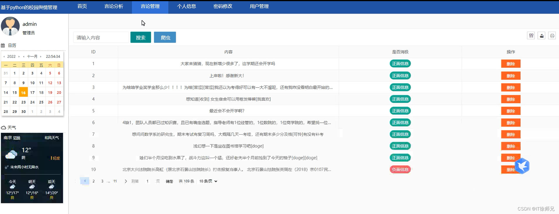Click 正面信息 badge in row 3
The image size is (559, 214).
pos(400,87)
